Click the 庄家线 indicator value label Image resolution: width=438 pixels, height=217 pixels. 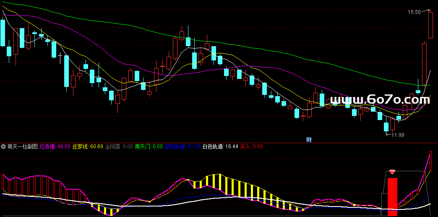pos(88,146)
